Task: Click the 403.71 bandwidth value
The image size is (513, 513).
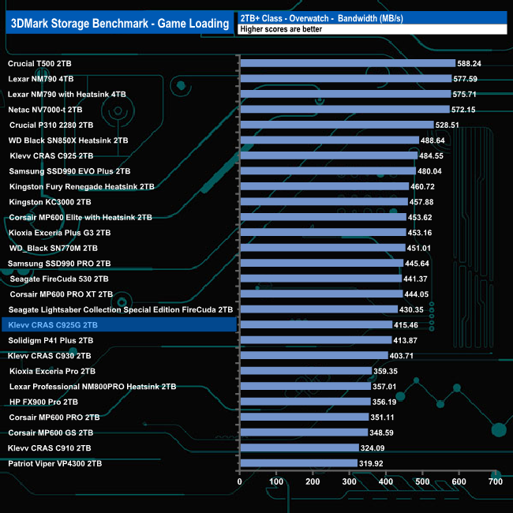Action: pyautogui.click(x=402, y=356)
